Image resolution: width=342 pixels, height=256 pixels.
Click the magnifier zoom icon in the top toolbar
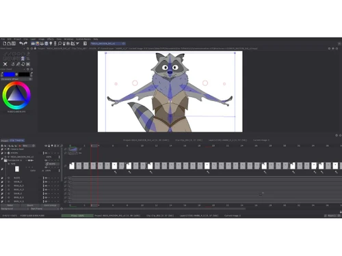pos(60,43)
